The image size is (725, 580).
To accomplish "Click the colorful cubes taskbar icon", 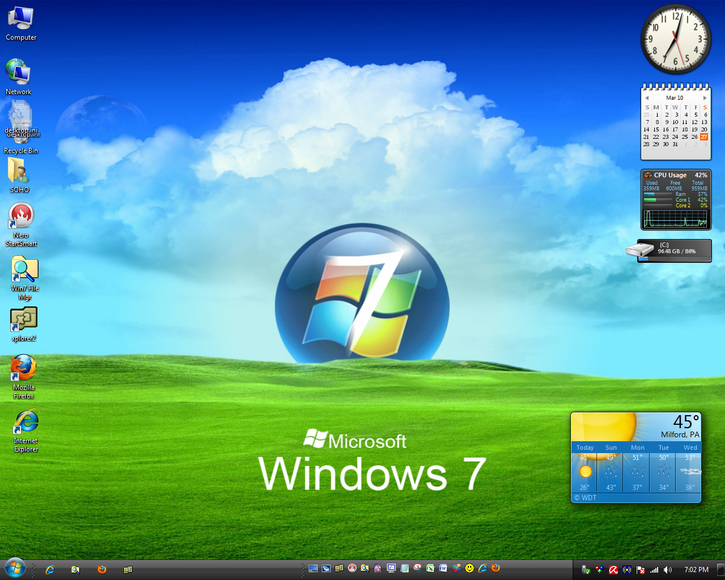I will (x=457, y=568).
